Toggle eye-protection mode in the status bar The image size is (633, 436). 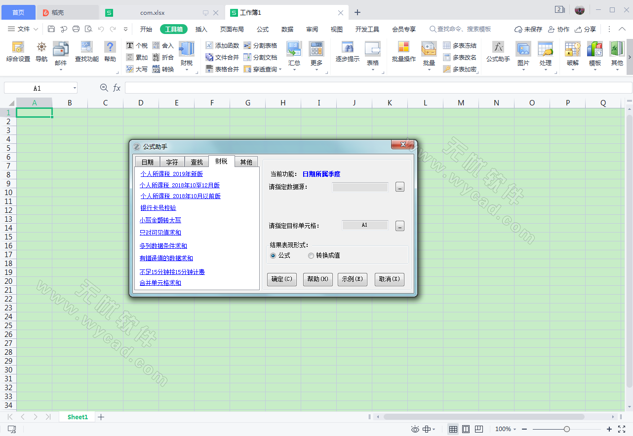click(x=414, y=429)
